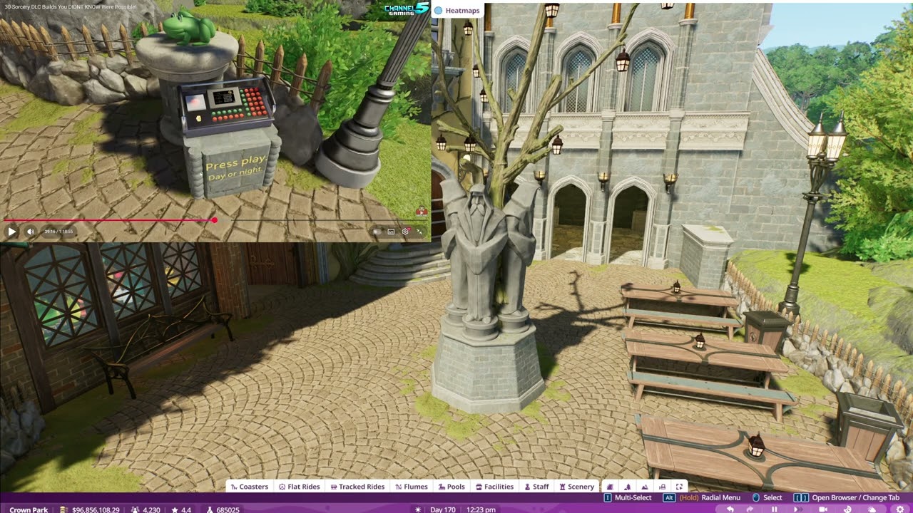Click the Day 170 indicator
This screenshot has height=513, width=913.
[x=443, y=509]
